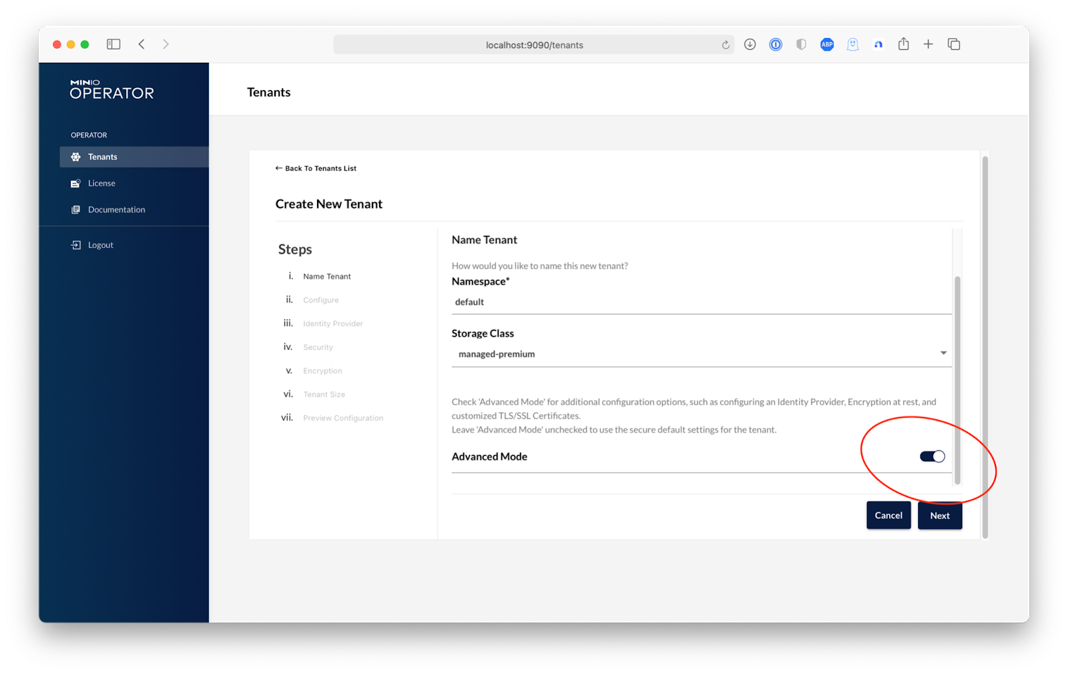
Task: Reload the page using refresh icon
Action: pyautogui.click(x=726, y=45)
